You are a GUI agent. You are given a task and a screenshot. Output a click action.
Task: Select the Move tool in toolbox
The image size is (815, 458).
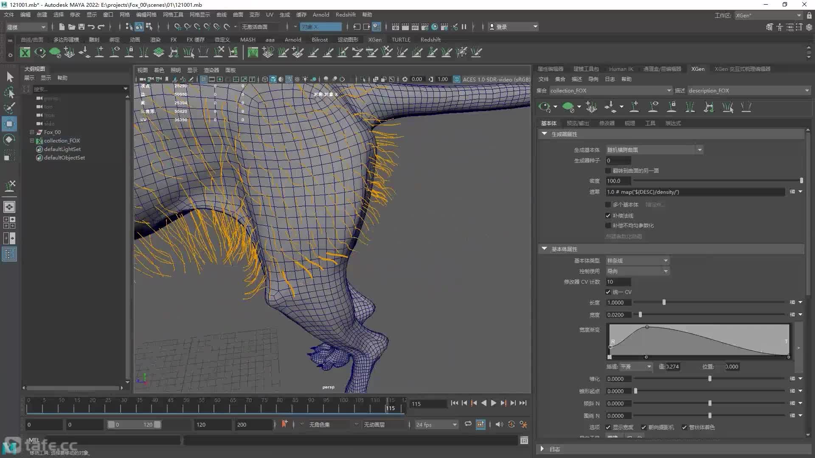[x=9, y=124]
